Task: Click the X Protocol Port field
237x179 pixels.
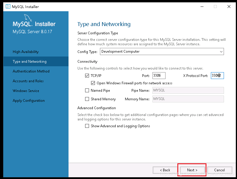Action: coord(217,75)
